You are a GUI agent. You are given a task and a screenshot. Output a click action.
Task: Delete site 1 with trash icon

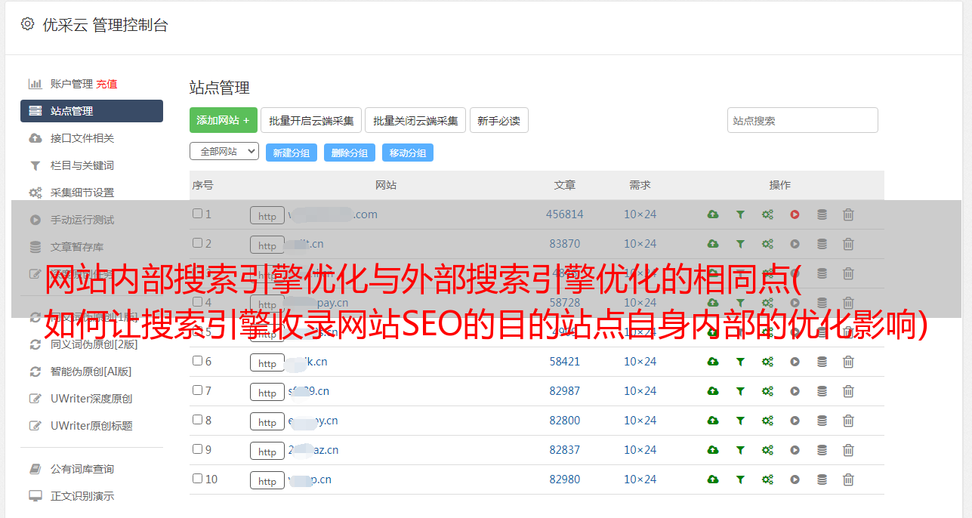tap(848, 214)
